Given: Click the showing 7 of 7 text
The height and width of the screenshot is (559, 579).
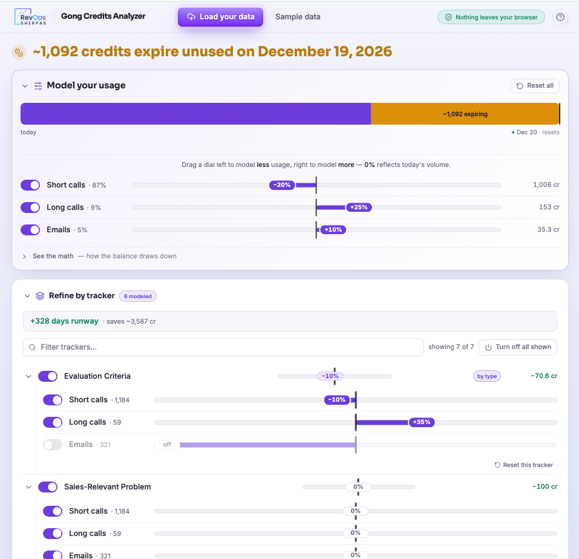Looking at the screenshot, I should (x=451, y=347).
